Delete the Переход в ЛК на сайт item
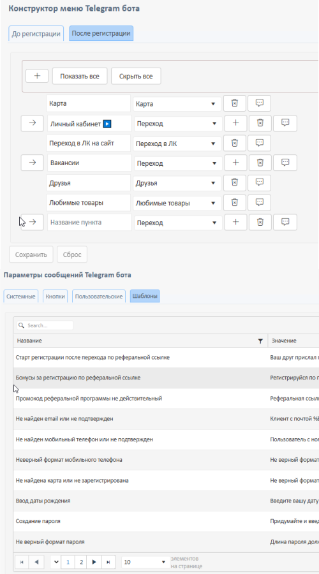319x574 pixels. click(x=235, y=143)
